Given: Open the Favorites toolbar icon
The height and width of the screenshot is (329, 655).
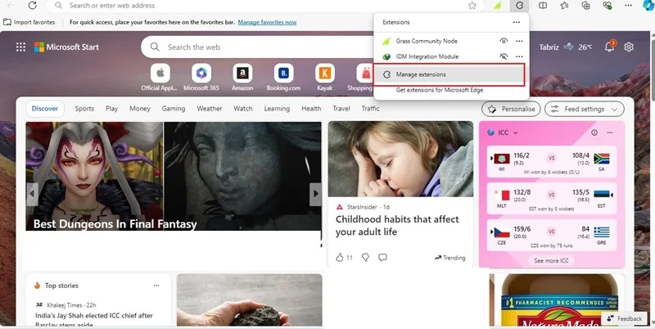Looking at the screenshot, I should pos(564,6).
